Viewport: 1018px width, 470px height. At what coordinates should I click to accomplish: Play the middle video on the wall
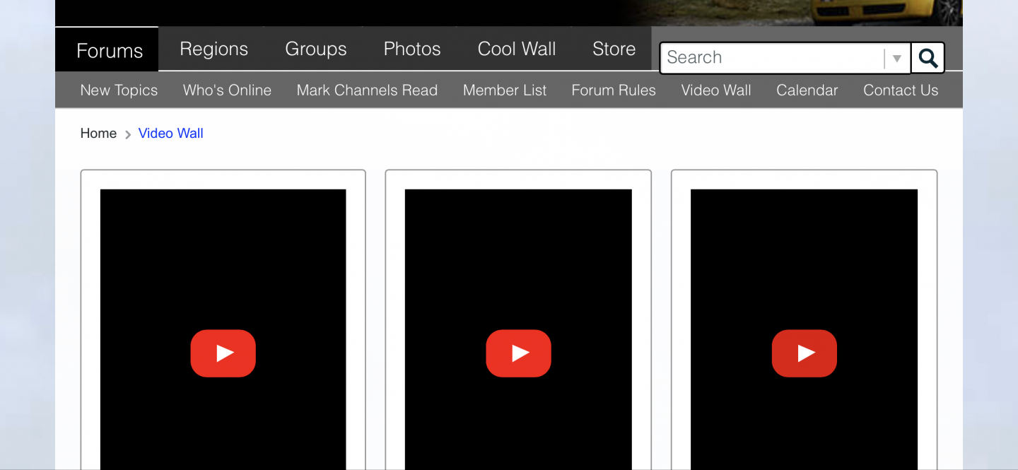[x=518, y=353]
